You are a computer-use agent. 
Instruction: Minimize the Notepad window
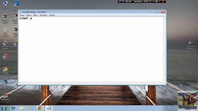pyautogui.click(x=153, y=12)
